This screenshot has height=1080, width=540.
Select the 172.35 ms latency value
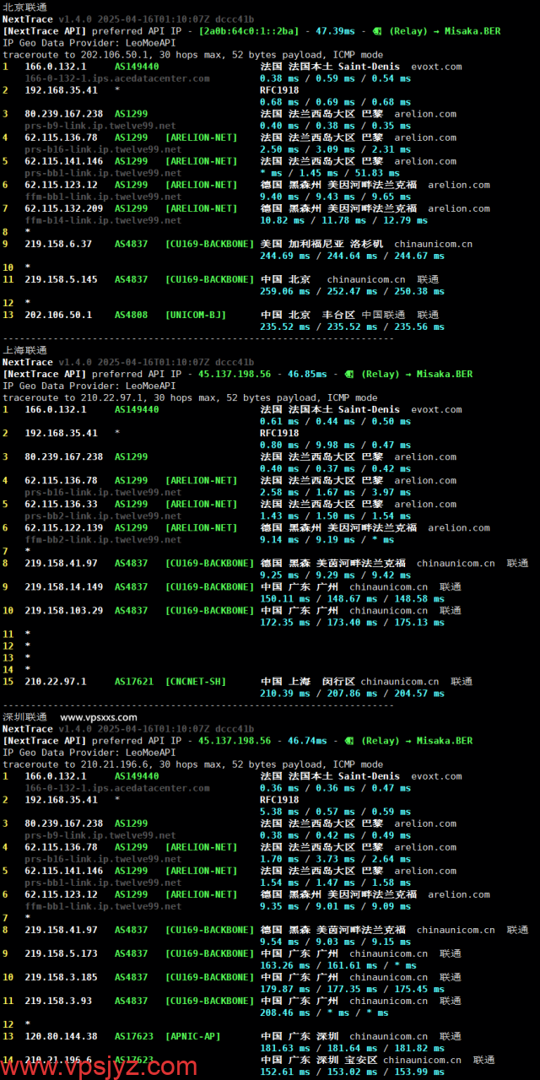tap(285, 622)
